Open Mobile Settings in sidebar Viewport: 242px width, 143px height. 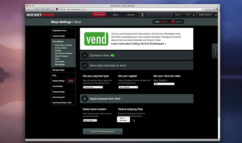[58, 81]
